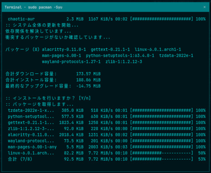Click the 'man-pages-6.00-1-any' download row
Screen dimensions: 211x173
(x=107, y=147)
